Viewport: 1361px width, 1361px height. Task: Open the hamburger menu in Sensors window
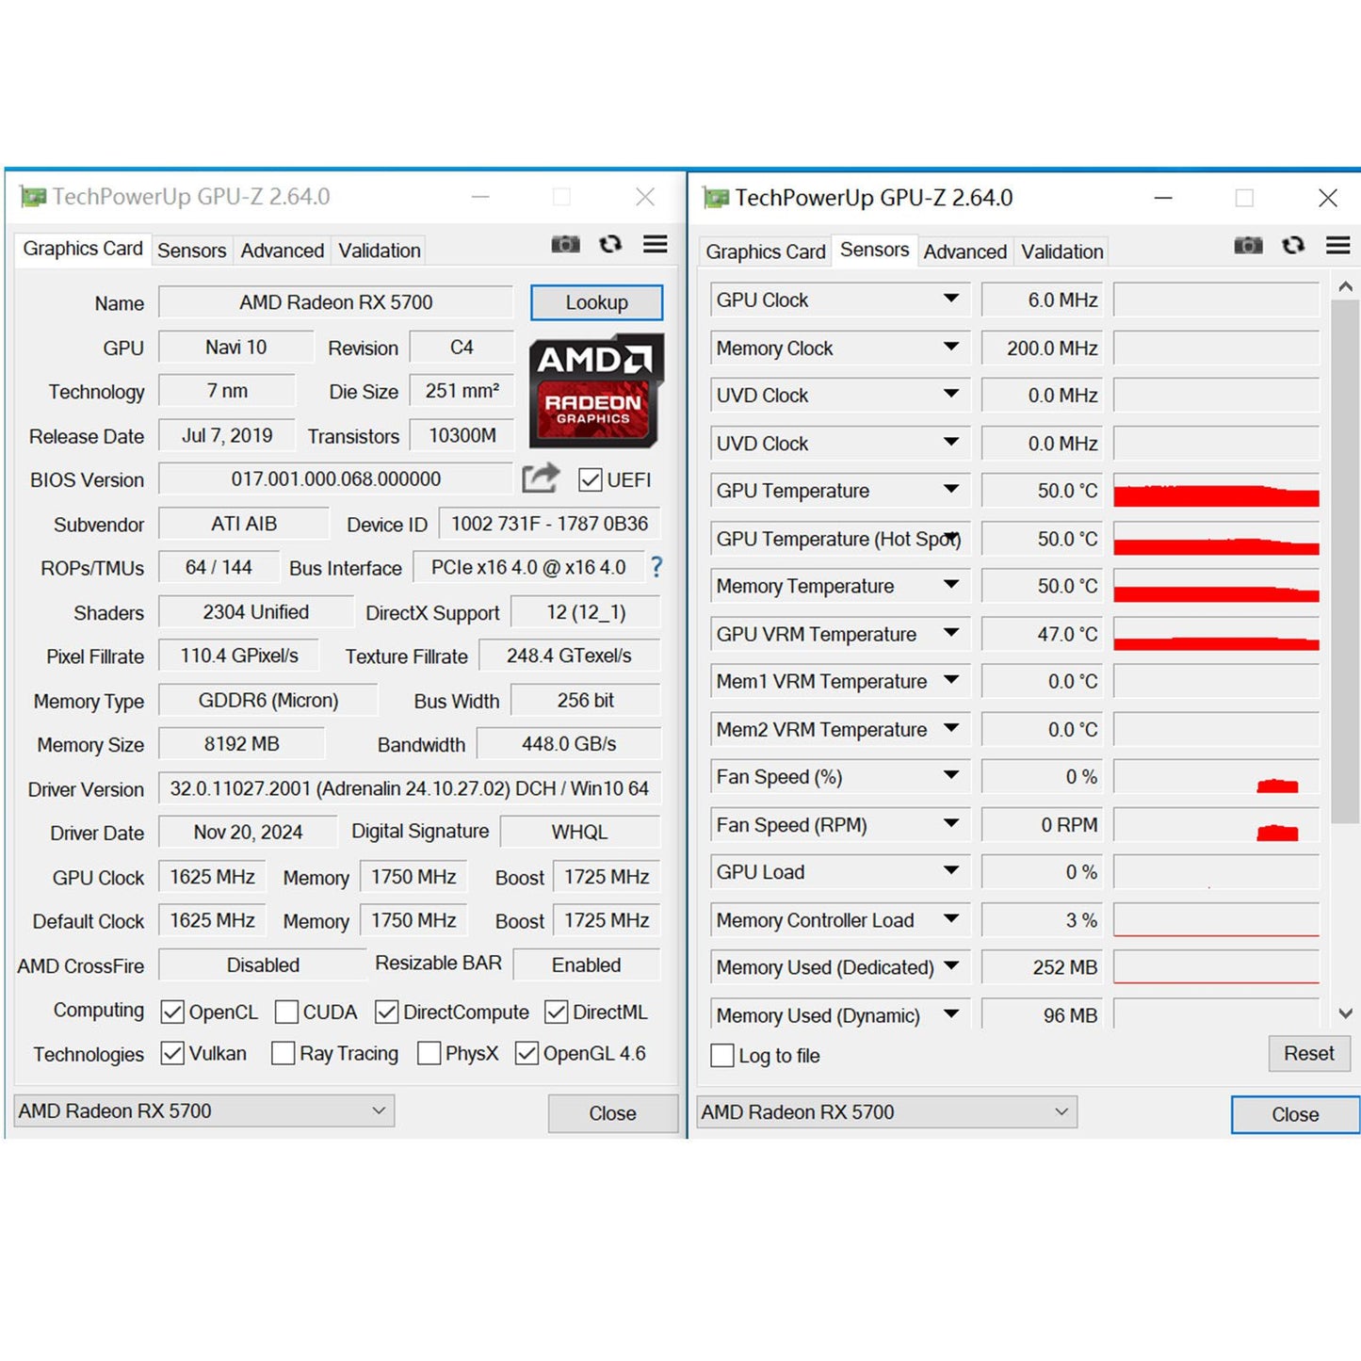(1338, 246)
